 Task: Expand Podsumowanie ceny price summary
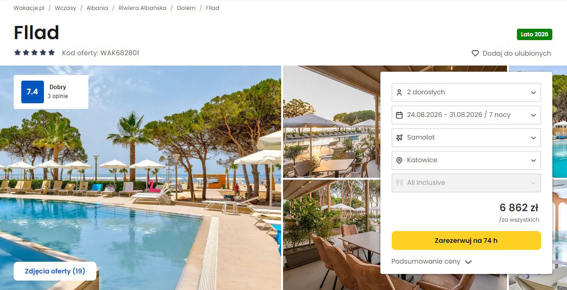point(432,262)
